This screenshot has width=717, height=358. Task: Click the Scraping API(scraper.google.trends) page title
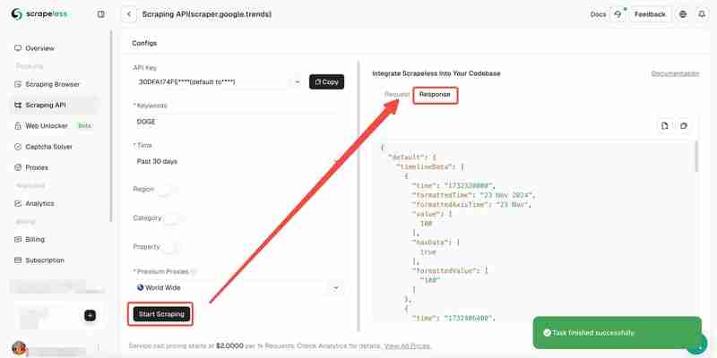pos(207,14)
